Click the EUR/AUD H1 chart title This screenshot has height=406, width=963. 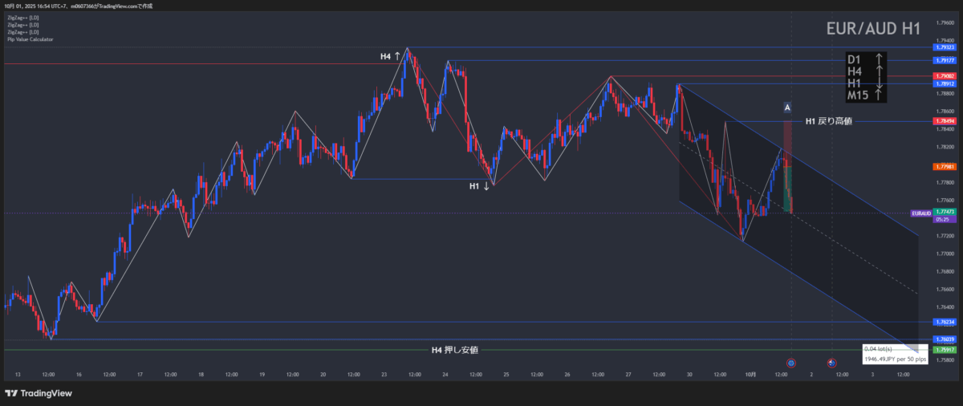pyautogui.click(x=873, y=30)
